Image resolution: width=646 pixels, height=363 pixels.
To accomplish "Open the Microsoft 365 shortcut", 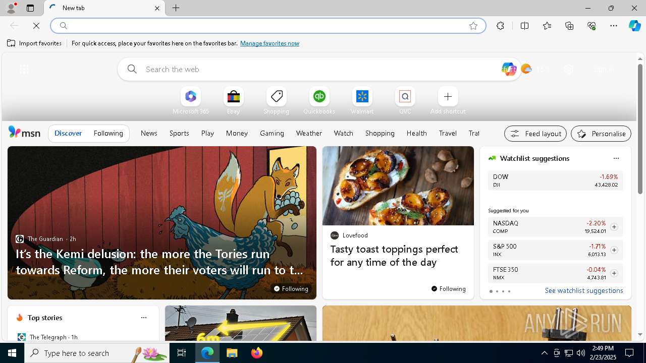I will 190,101.
